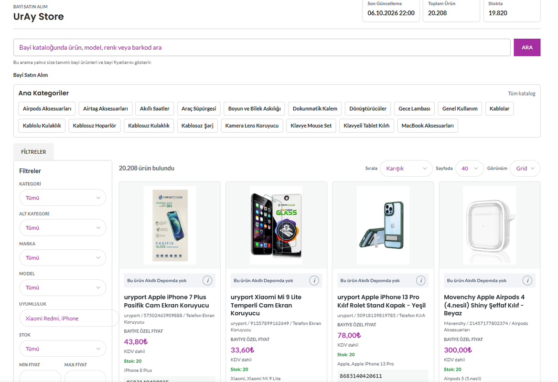Click the Min Fiyat price field
This screenshot has height=382, width=558.
pos(40,376)
